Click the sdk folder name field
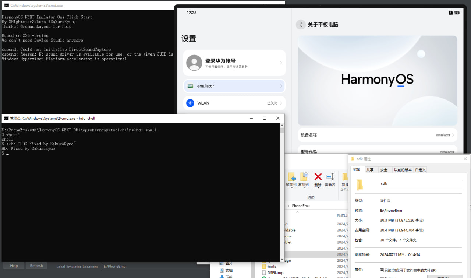Viewport: 471px width, 278px height. pyautogui.click(x=421, y=184)
